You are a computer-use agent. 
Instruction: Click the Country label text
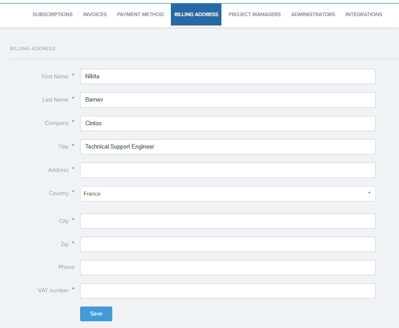tap(59, 193)
